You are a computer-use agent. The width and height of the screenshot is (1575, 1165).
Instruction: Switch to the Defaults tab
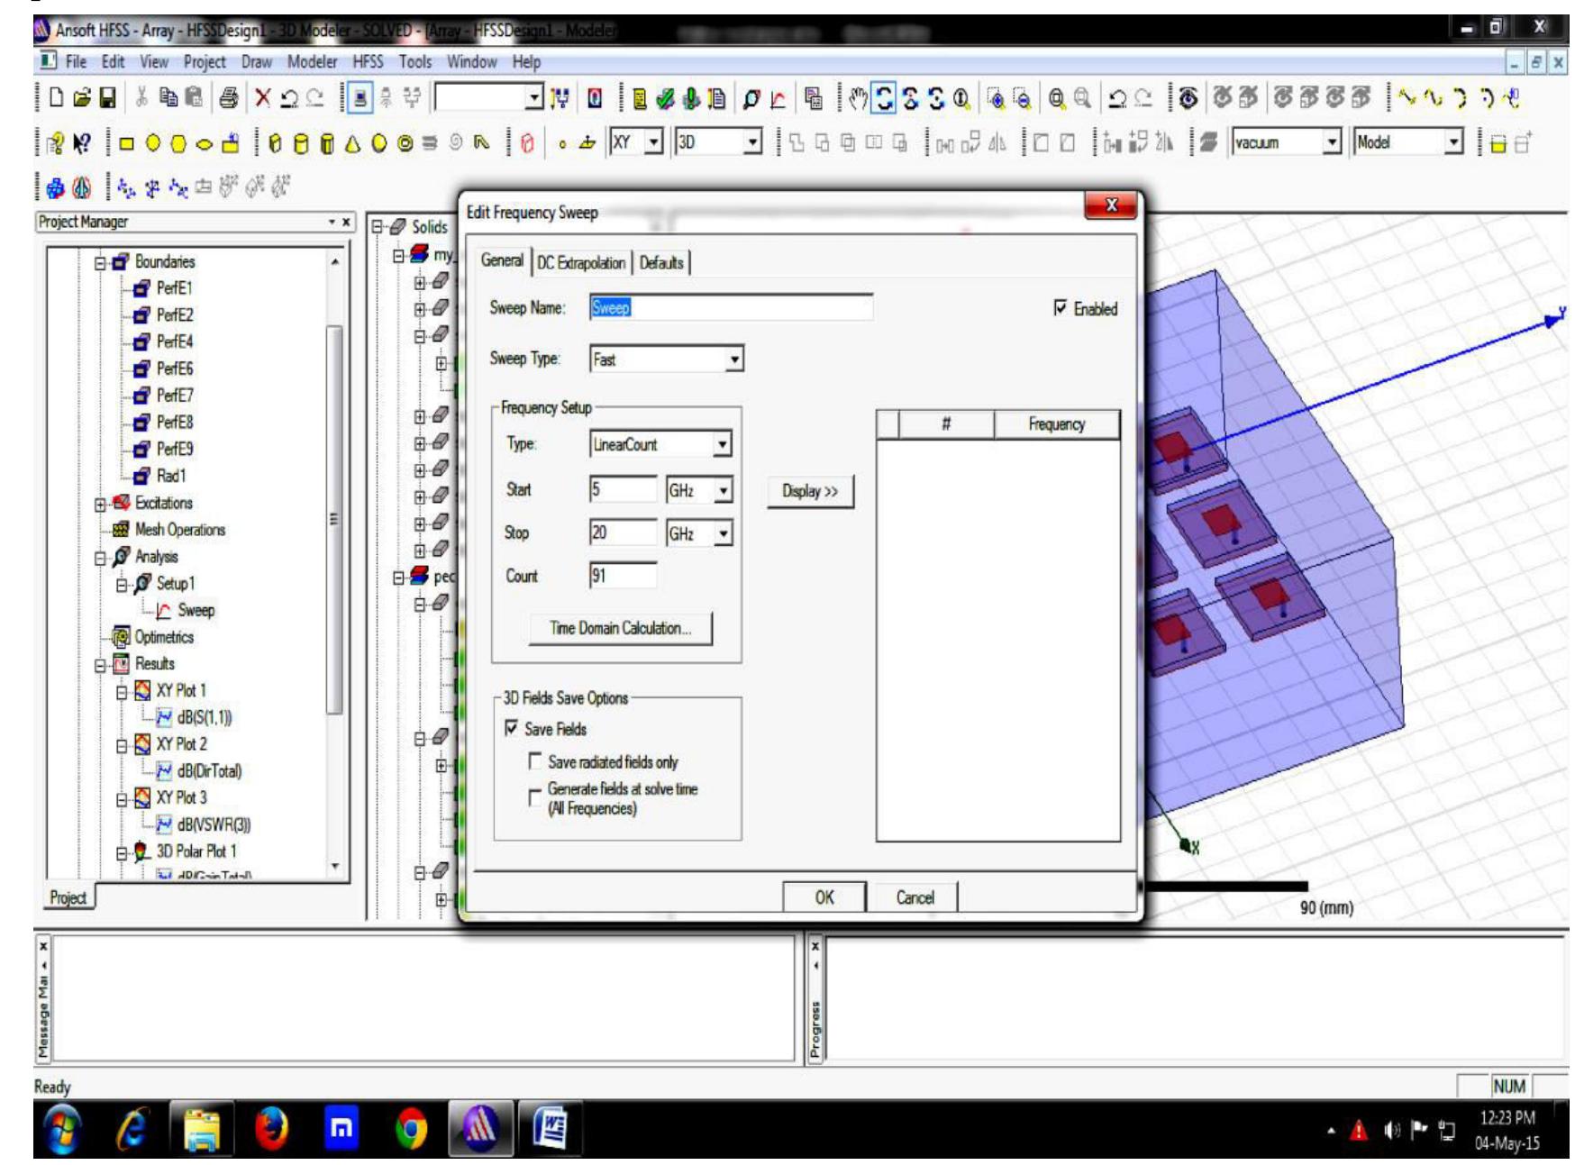click(x=661, y=263)
